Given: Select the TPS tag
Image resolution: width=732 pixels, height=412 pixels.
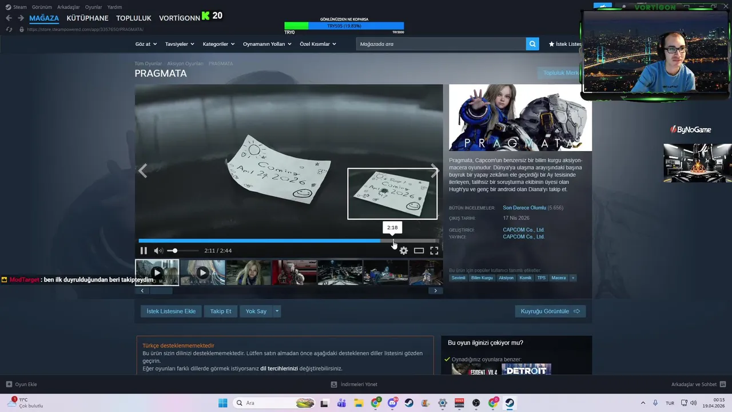Looking at the screenshot, I should [542, 278].
